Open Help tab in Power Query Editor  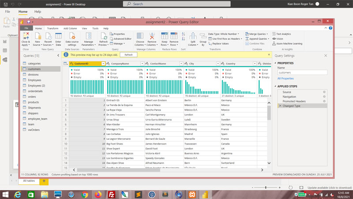[x=106, y=28]
